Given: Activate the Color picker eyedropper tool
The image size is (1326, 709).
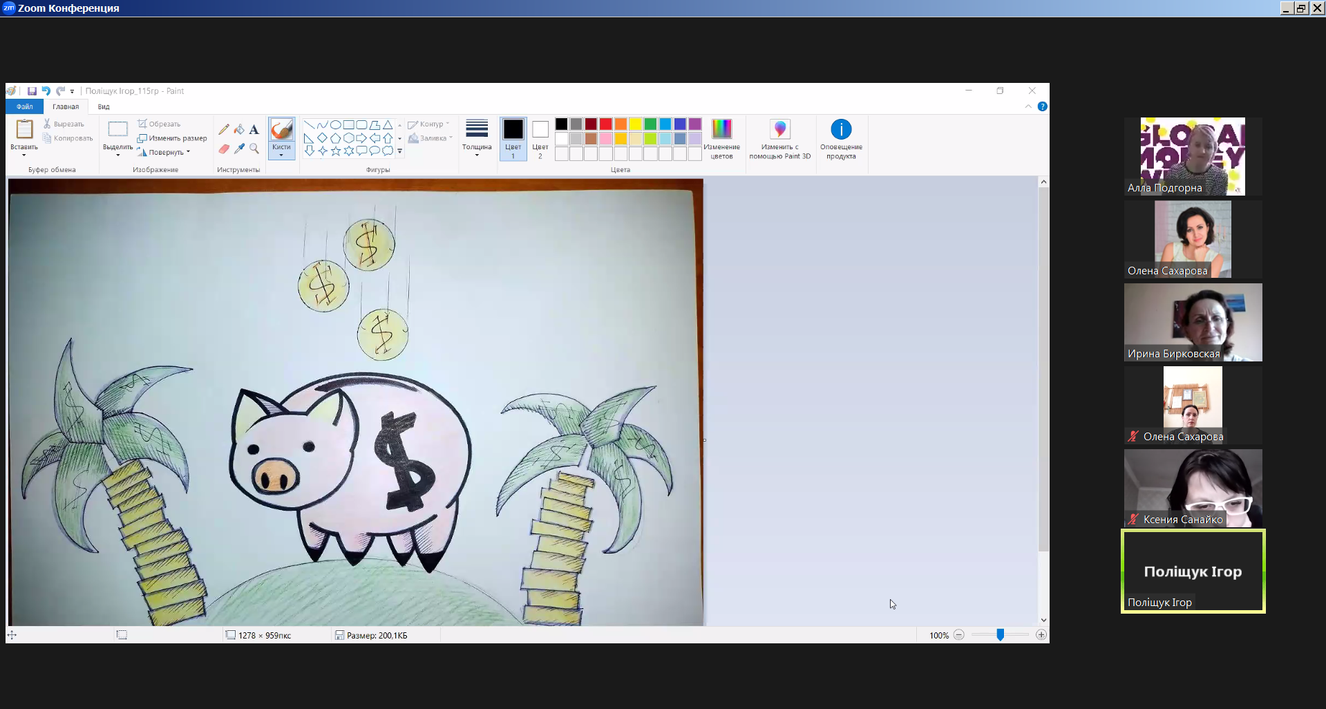Looking at the screenshot, I should pos(239,149).
